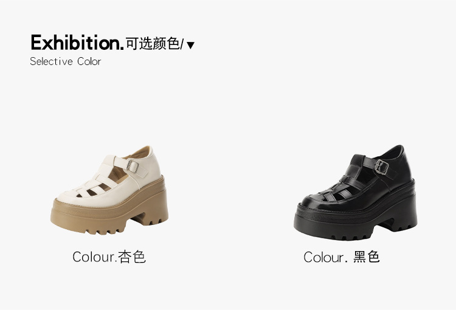Viewport: 456px width, 324px height.
Task: Click the Colour.黑色 label
Action: (342, 257)
